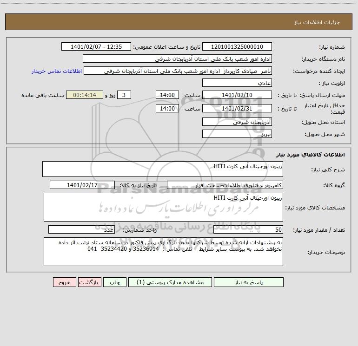358x346 pixels.
Task: Click the deadline time field beside 1401/02/10
Action: (167, 95)
